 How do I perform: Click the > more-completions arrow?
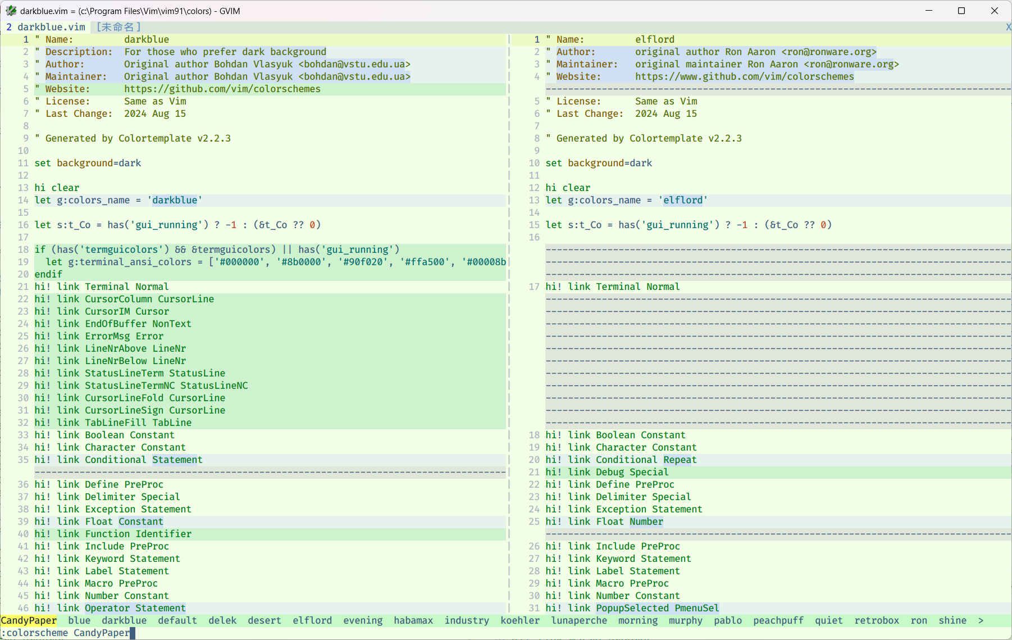(981, 620)
